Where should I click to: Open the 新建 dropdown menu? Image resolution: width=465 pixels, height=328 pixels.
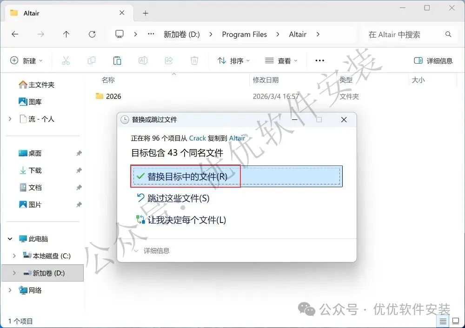click(27, 61)
